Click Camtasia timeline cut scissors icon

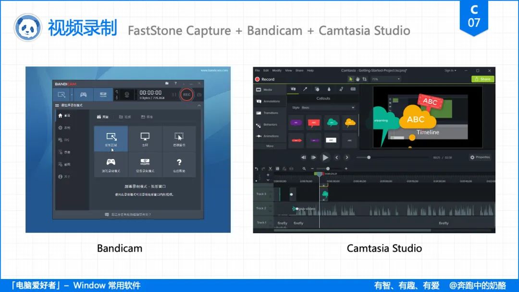(270, 169)
